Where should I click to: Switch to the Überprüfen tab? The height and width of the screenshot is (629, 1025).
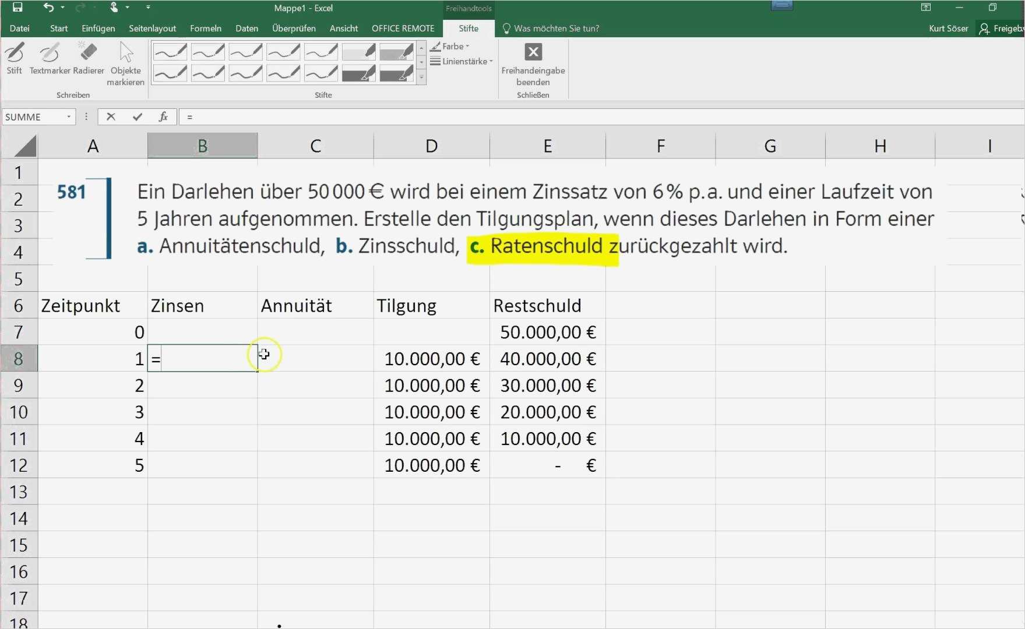click(294, 28)
